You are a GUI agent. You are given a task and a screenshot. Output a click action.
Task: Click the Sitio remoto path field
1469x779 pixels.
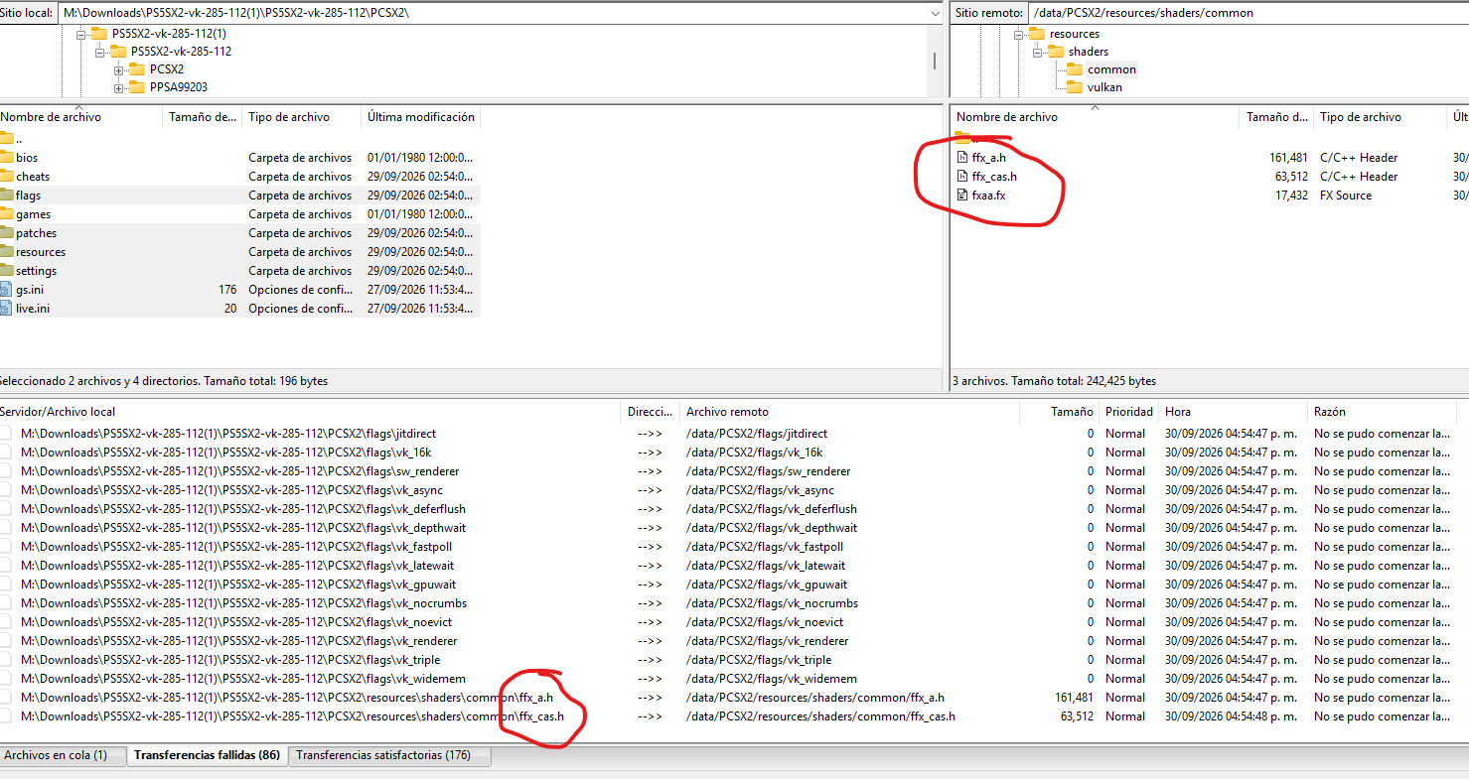(x=1249, y=13)
